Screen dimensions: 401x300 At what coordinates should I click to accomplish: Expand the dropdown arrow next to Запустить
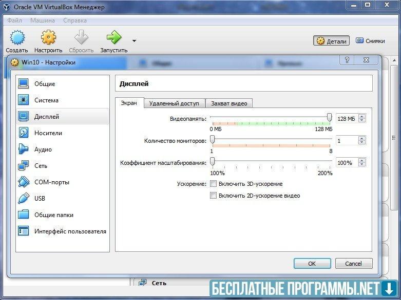click(134, 40)
